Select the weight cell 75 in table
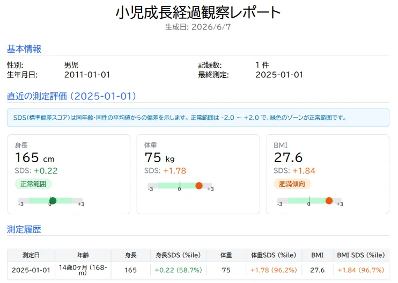398x283 pixels. pos(226,270)
